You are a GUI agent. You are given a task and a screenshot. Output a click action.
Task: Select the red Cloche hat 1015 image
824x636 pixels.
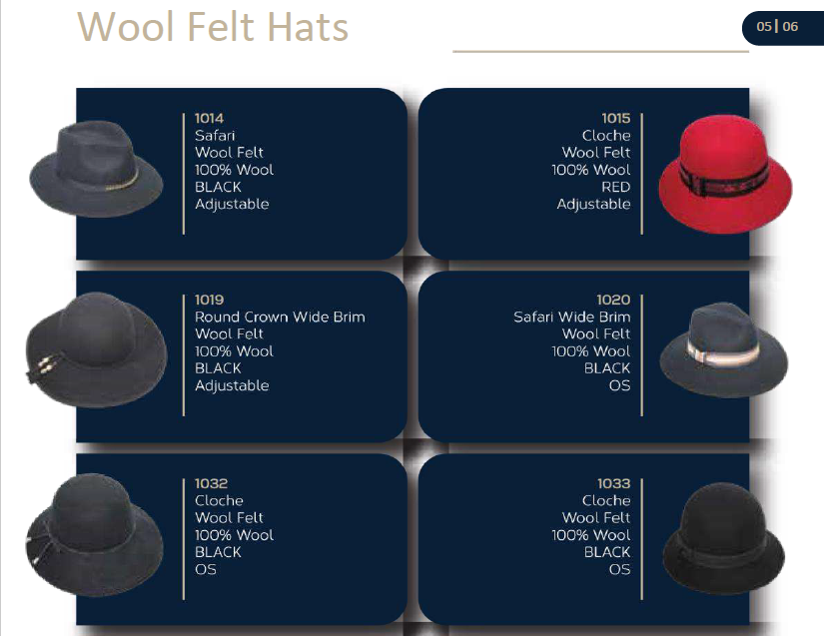click(x=725, y=174)
